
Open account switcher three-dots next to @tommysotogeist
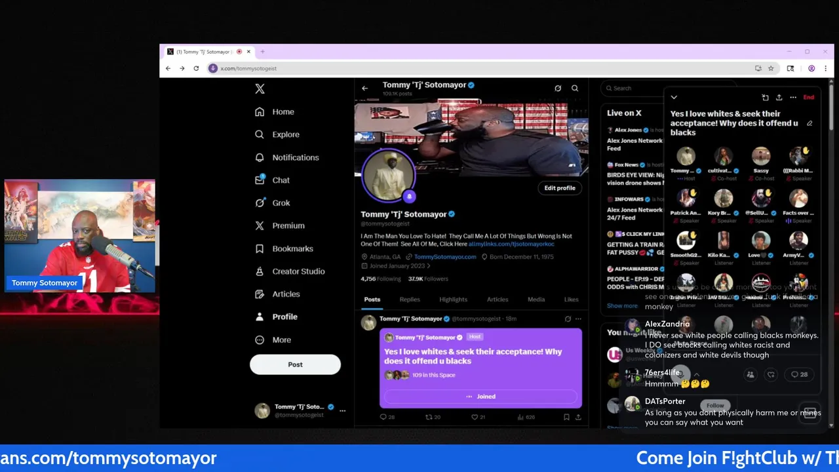[342, 410]
